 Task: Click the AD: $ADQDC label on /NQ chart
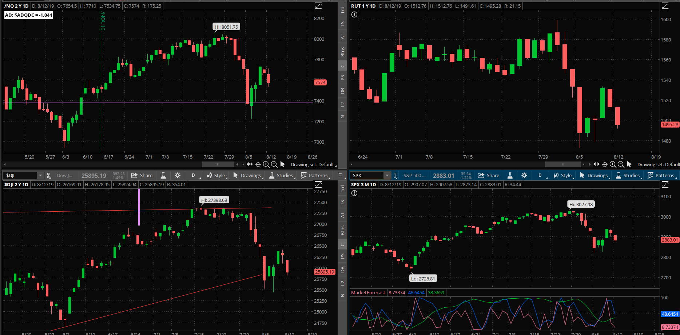28,15
